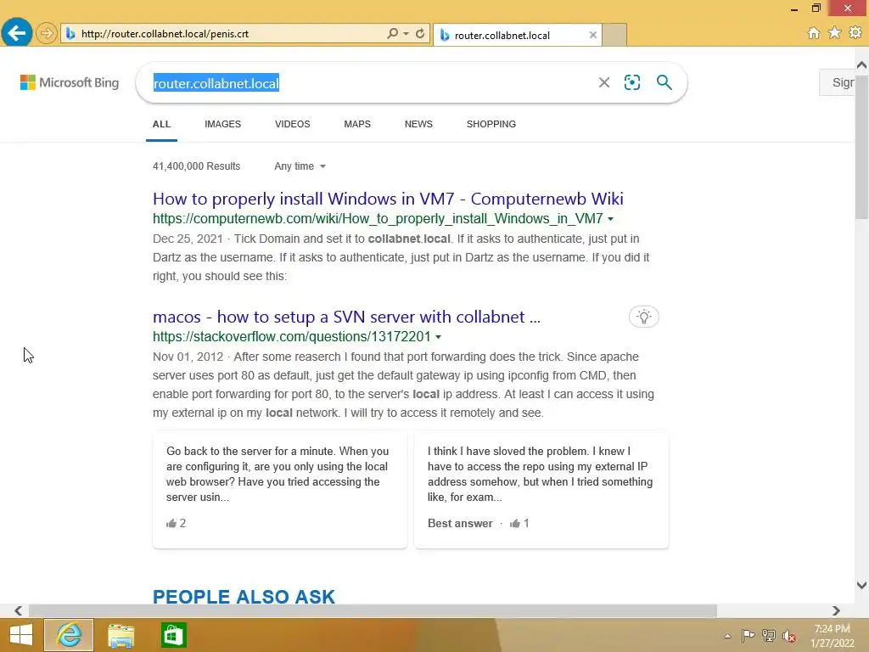Open 'How to properly install Windows in VM7' result
This screenshot has width=869, height=652.
tap(388, 199)
